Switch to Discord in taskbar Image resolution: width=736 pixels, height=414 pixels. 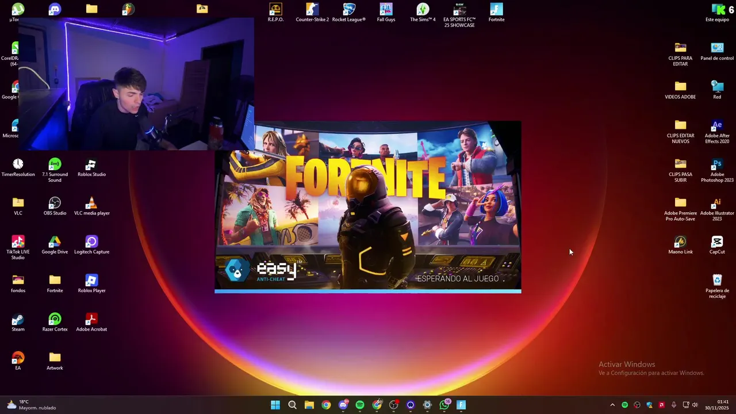[x=343, y=405]
